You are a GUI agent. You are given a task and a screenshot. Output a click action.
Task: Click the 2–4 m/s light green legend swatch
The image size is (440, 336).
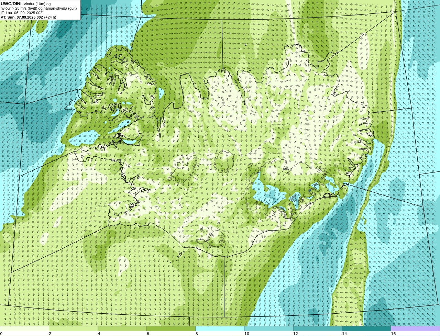coord(73,328)
